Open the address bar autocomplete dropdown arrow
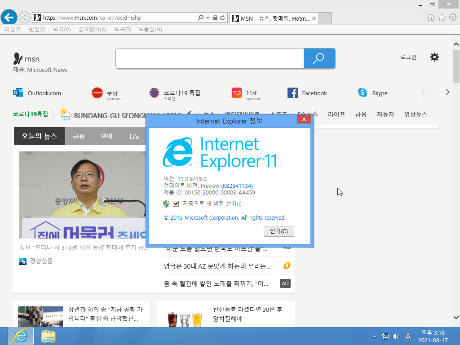 click(208, 18)
